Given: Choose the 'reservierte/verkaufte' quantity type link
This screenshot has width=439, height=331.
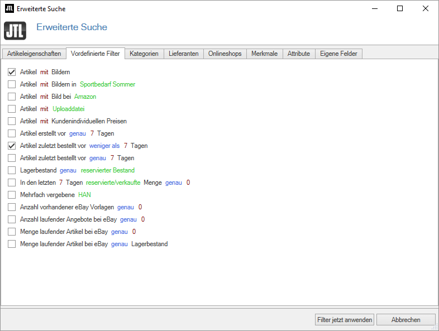Looking at the screenshot, I should click(113, 183).
